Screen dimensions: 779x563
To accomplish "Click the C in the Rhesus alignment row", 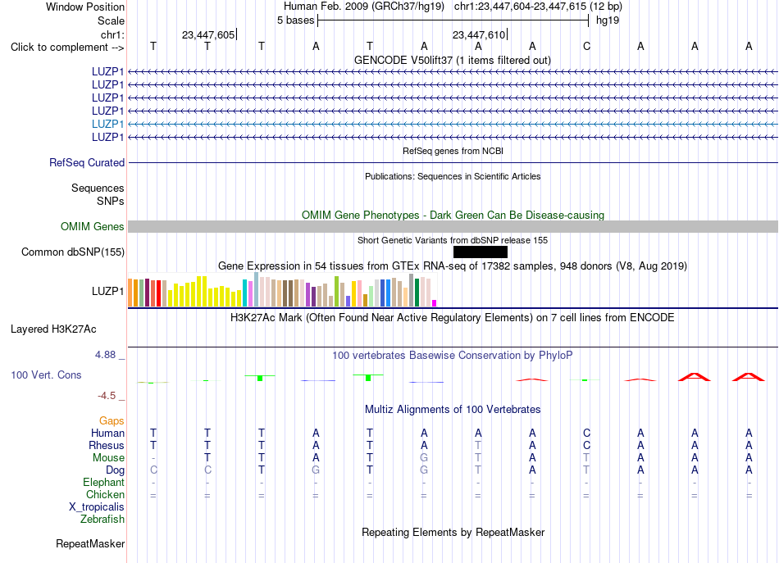I will pos(587,445).
